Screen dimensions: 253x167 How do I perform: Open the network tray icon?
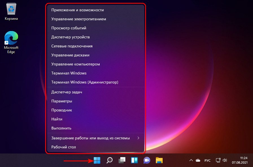[218, 160]
